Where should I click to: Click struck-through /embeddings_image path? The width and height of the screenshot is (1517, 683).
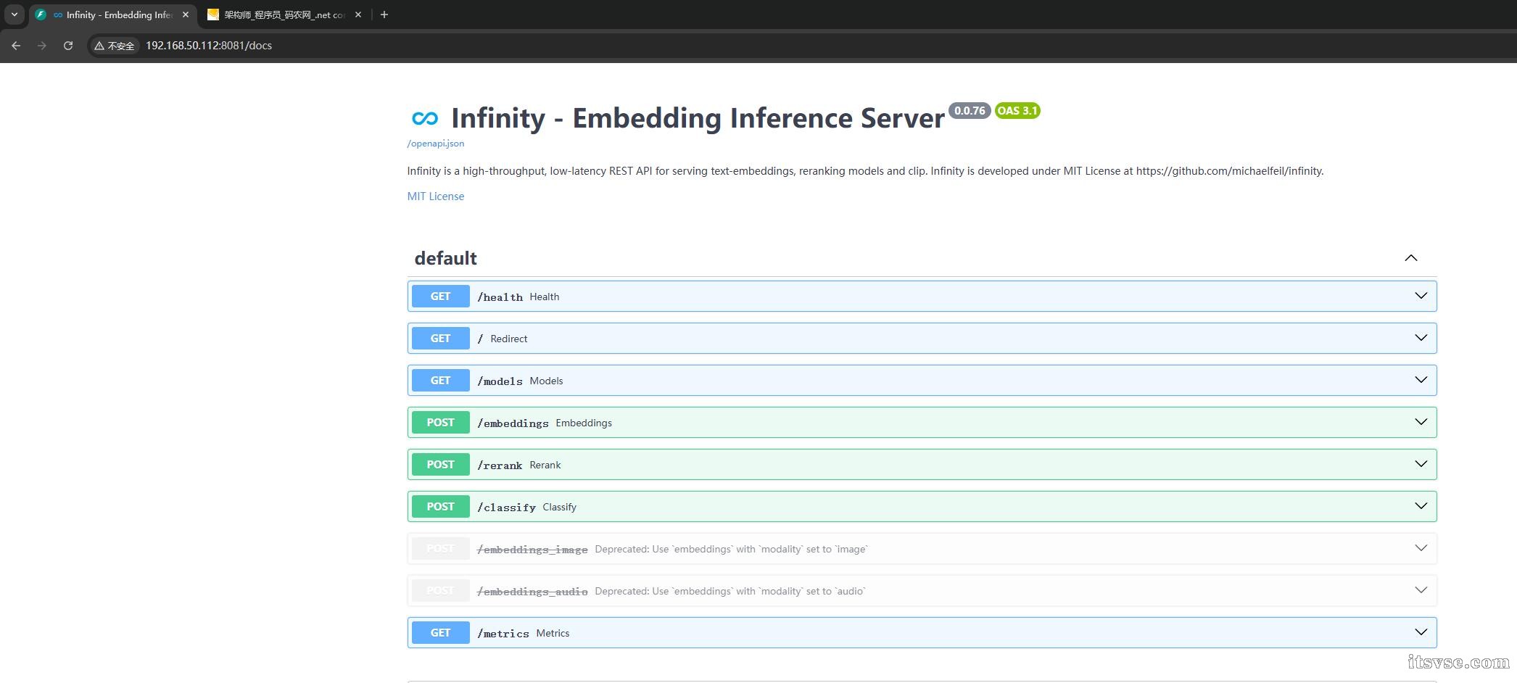click(x=532, y=550)
